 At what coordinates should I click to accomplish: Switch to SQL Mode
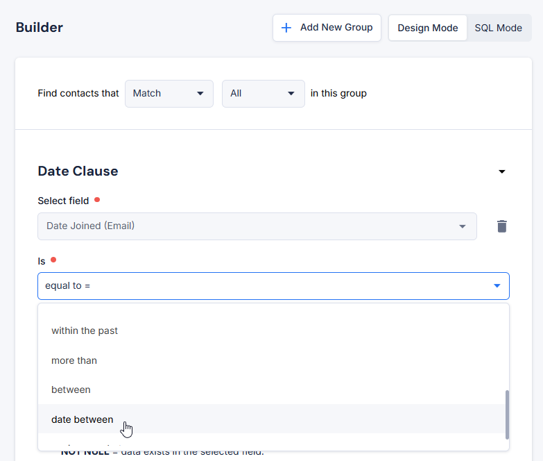[x=498, y=28]
